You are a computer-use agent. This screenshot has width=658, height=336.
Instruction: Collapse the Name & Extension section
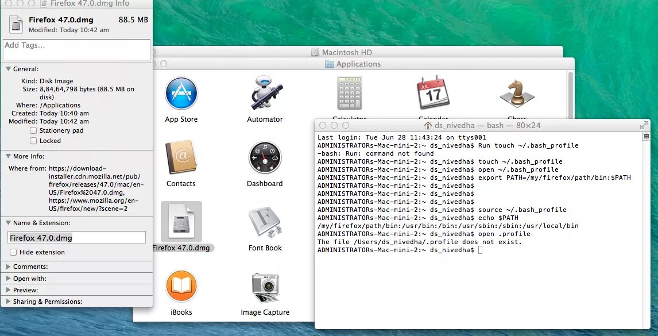coord(8,223)
